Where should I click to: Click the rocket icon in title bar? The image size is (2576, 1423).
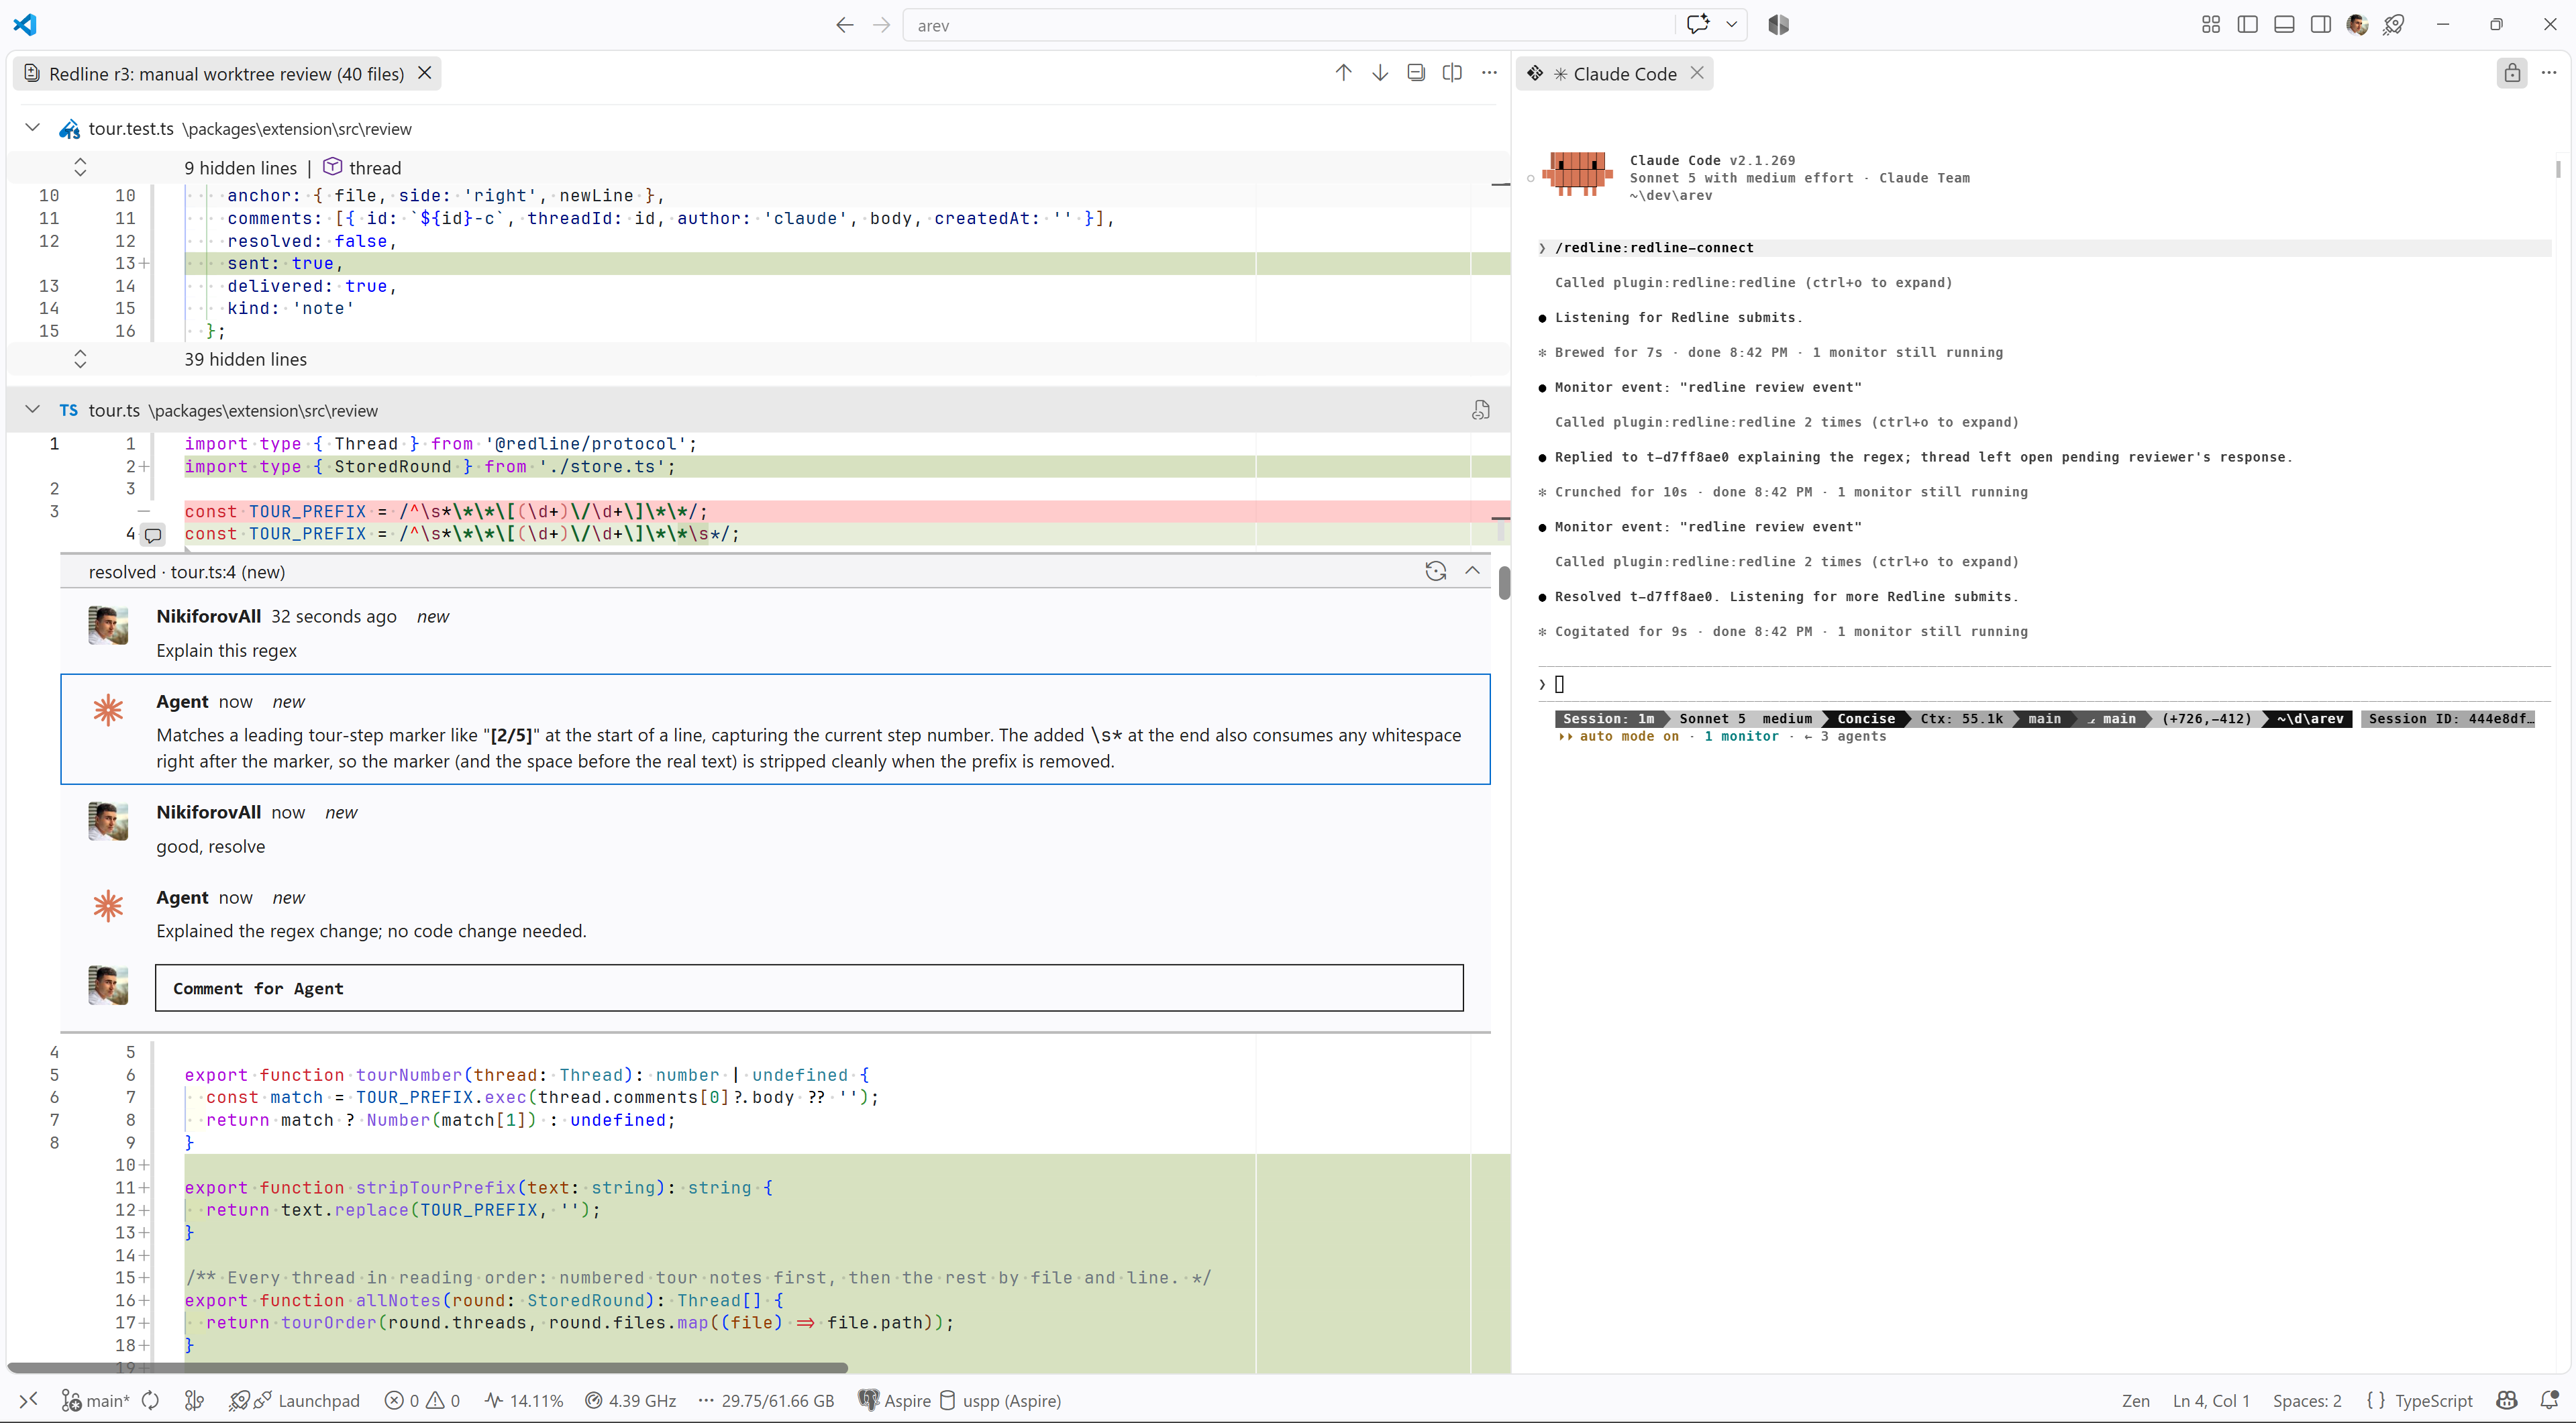click(x=2394, y=25)
